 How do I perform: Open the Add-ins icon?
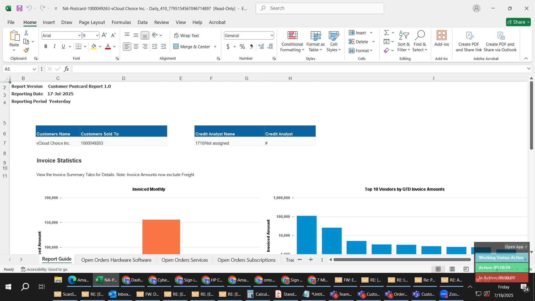[x=442, y=38]
